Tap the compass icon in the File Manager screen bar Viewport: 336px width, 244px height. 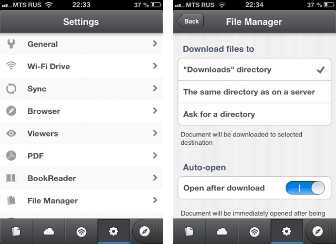[x=318, y=231]
